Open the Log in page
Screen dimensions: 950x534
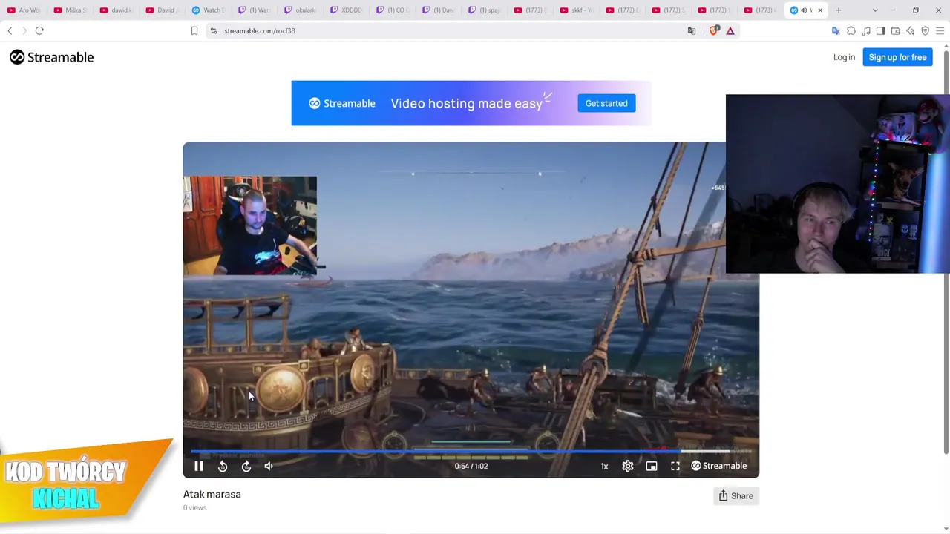(844, 57)
